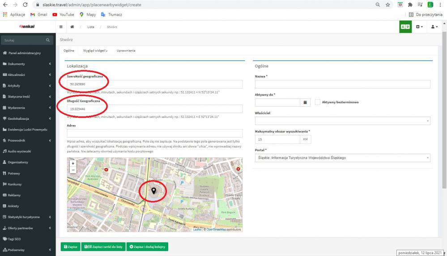Open the user account menu icon
The image size is (447, 256).
[x=434, y=27]
